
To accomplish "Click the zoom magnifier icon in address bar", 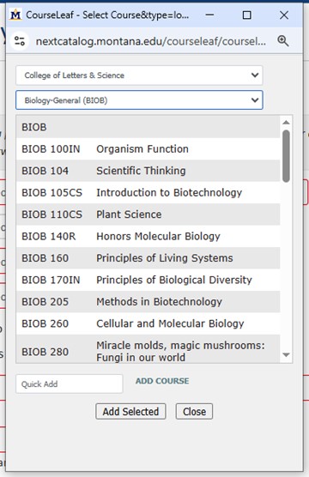I will pos(282,41).
